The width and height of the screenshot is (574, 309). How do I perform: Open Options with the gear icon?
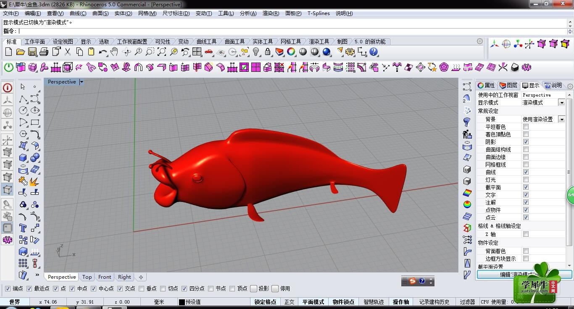click(x=350, y=52)
